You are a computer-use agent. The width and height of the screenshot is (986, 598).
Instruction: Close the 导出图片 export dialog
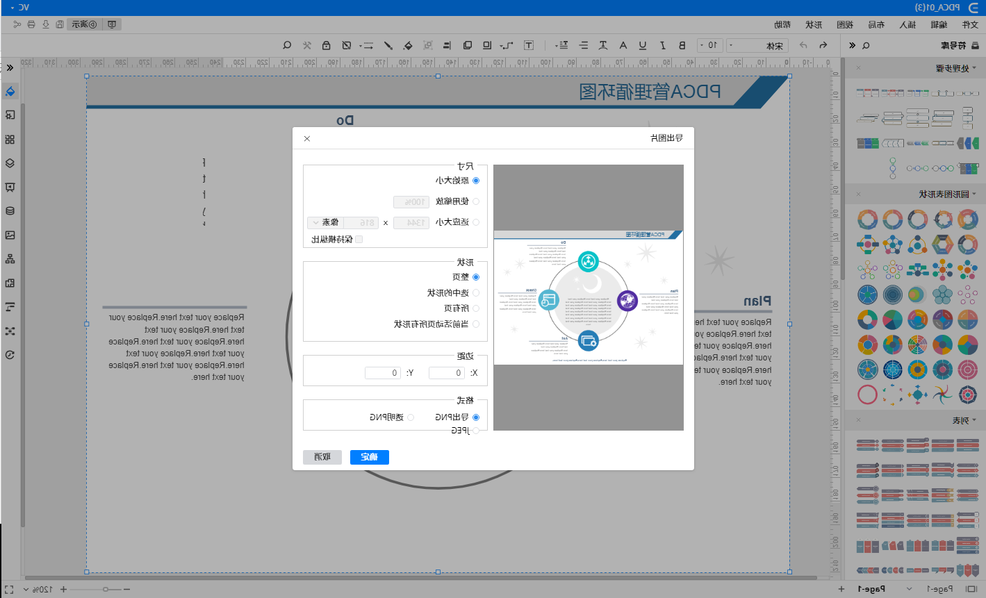tap(307, 138)
